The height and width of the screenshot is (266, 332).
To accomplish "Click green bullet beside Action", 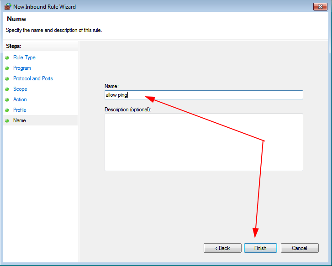I will (x=7, y=99).
